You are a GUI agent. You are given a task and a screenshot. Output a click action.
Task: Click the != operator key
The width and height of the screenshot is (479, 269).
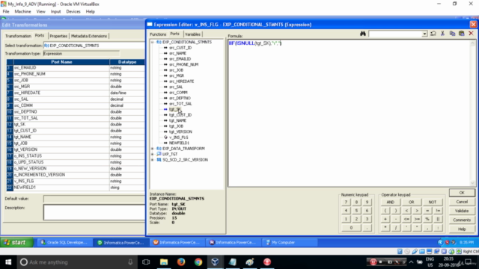438,211
